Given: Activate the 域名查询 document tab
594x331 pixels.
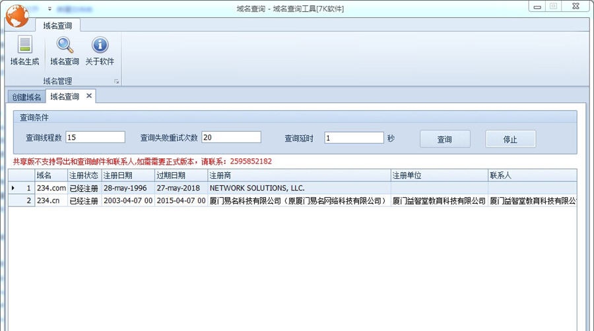Looking at the screenshot, I should (65, 96).
